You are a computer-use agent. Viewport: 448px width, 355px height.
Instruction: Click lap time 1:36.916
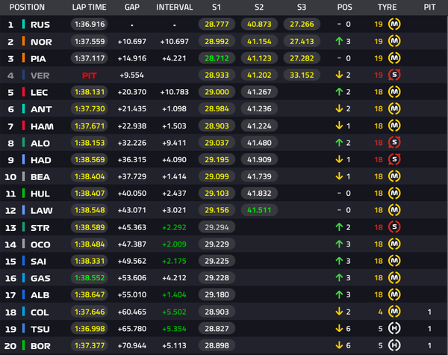click(x=90, y=24)
